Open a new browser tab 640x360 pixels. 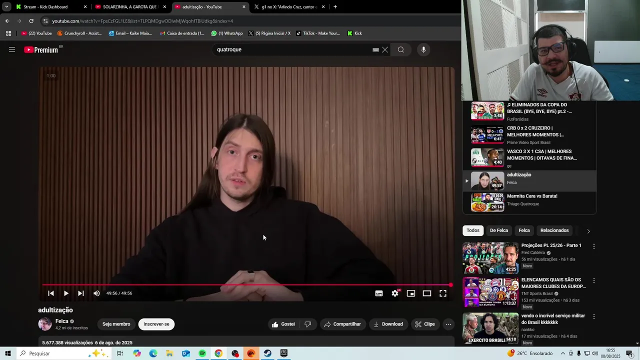tap(335, 7)
